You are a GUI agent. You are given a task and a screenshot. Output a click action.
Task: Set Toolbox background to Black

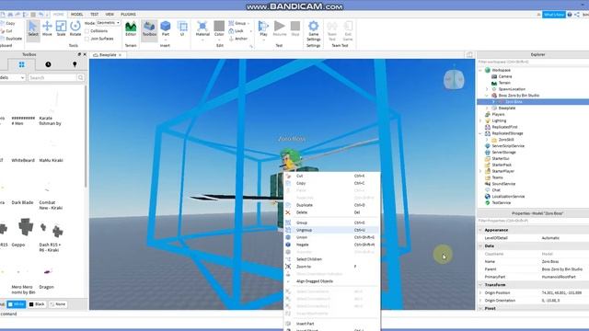click(37, 304)
